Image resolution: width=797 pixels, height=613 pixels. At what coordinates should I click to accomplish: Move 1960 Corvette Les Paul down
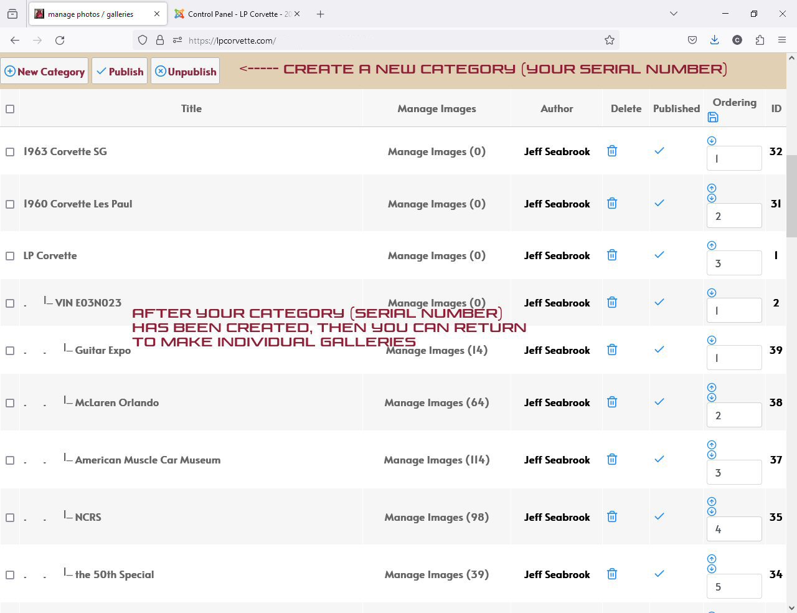[712, 198]
